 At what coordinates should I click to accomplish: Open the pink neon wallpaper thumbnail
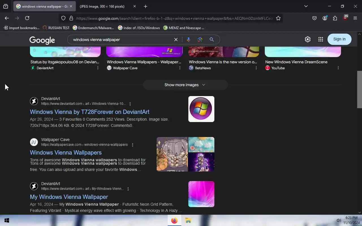201,194
